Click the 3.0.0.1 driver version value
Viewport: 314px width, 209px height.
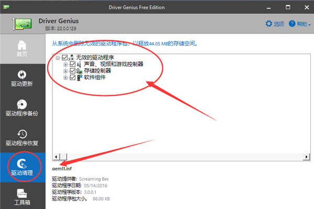pyautogui.click(x=90, y=192)
